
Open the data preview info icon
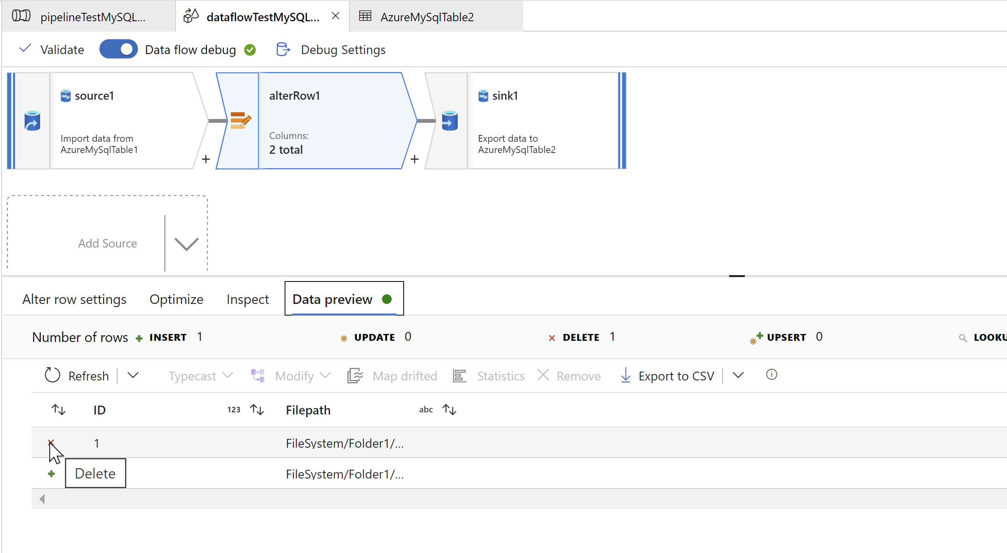[x=771, y=374]
